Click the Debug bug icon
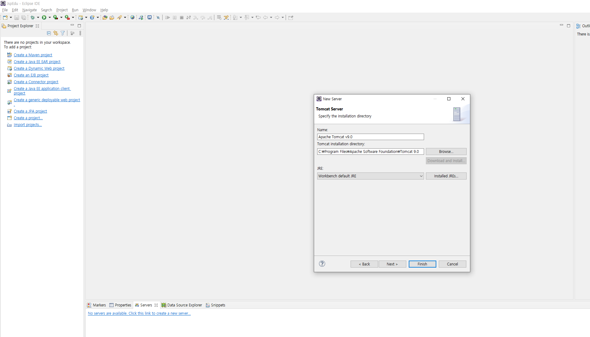Image resolution: width=590 pixels, height=337 pixels. pos(32,17)
